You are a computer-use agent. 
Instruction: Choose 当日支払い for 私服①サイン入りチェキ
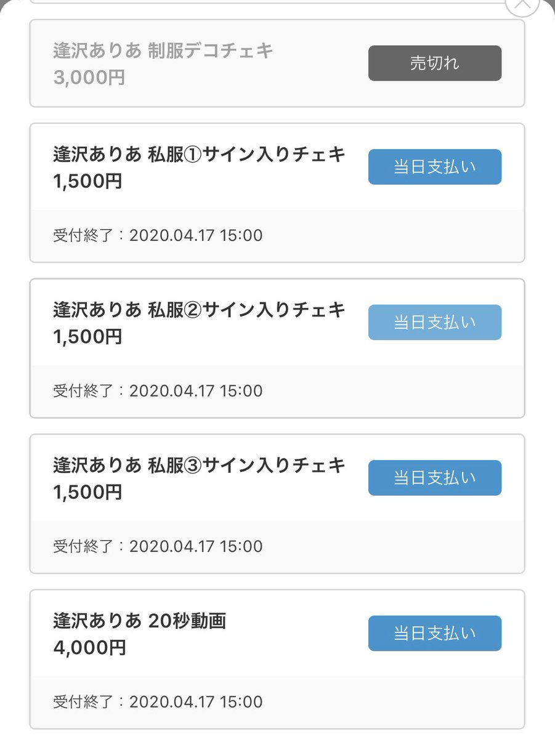tap(435, 167)
